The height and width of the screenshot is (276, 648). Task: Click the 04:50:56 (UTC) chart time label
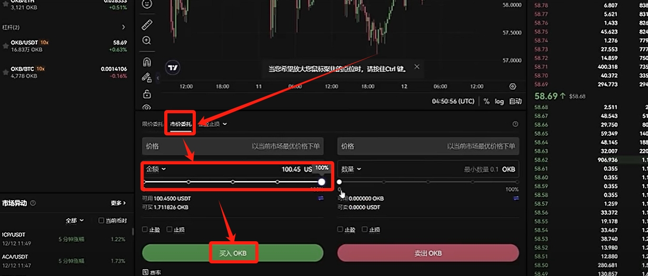click(453, 101)
